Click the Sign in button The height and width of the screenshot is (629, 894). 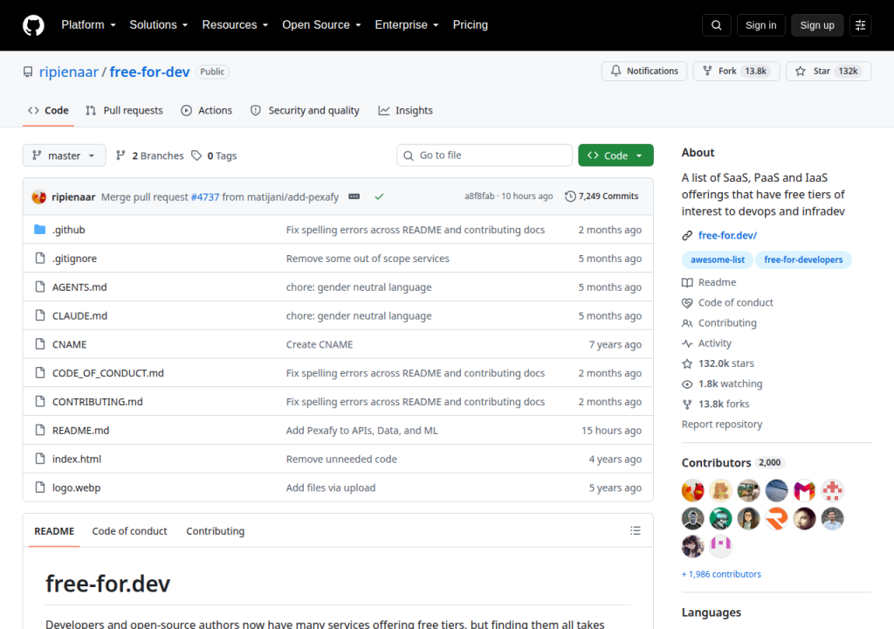760,25
